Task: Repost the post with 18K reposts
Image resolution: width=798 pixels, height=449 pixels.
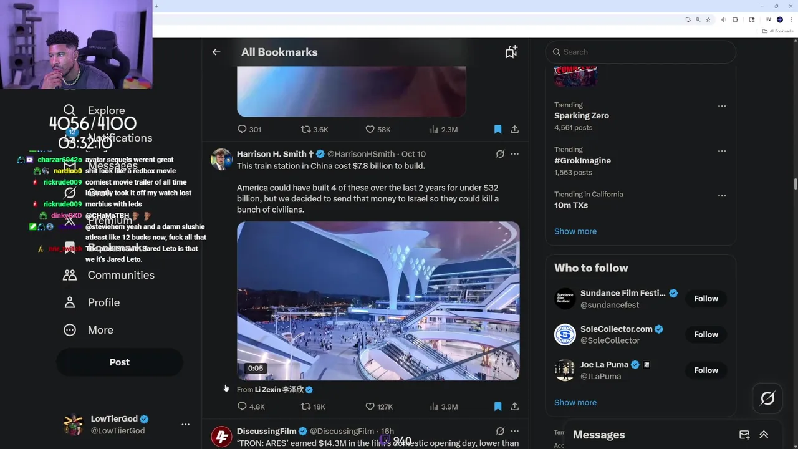Action: click(305, 407)
